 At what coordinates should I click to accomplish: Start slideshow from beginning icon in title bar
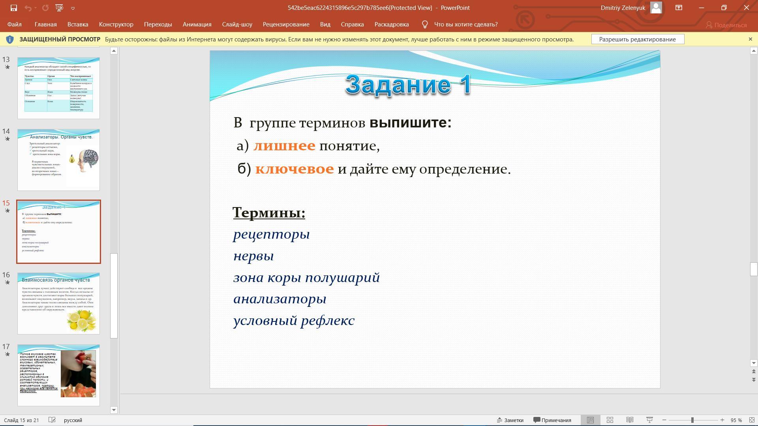click(59, 8)
